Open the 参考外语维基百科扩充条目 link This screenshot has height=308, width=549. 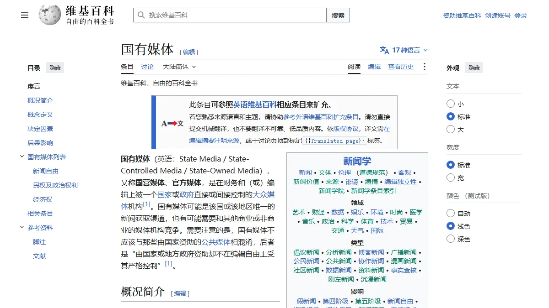[321, 117]
